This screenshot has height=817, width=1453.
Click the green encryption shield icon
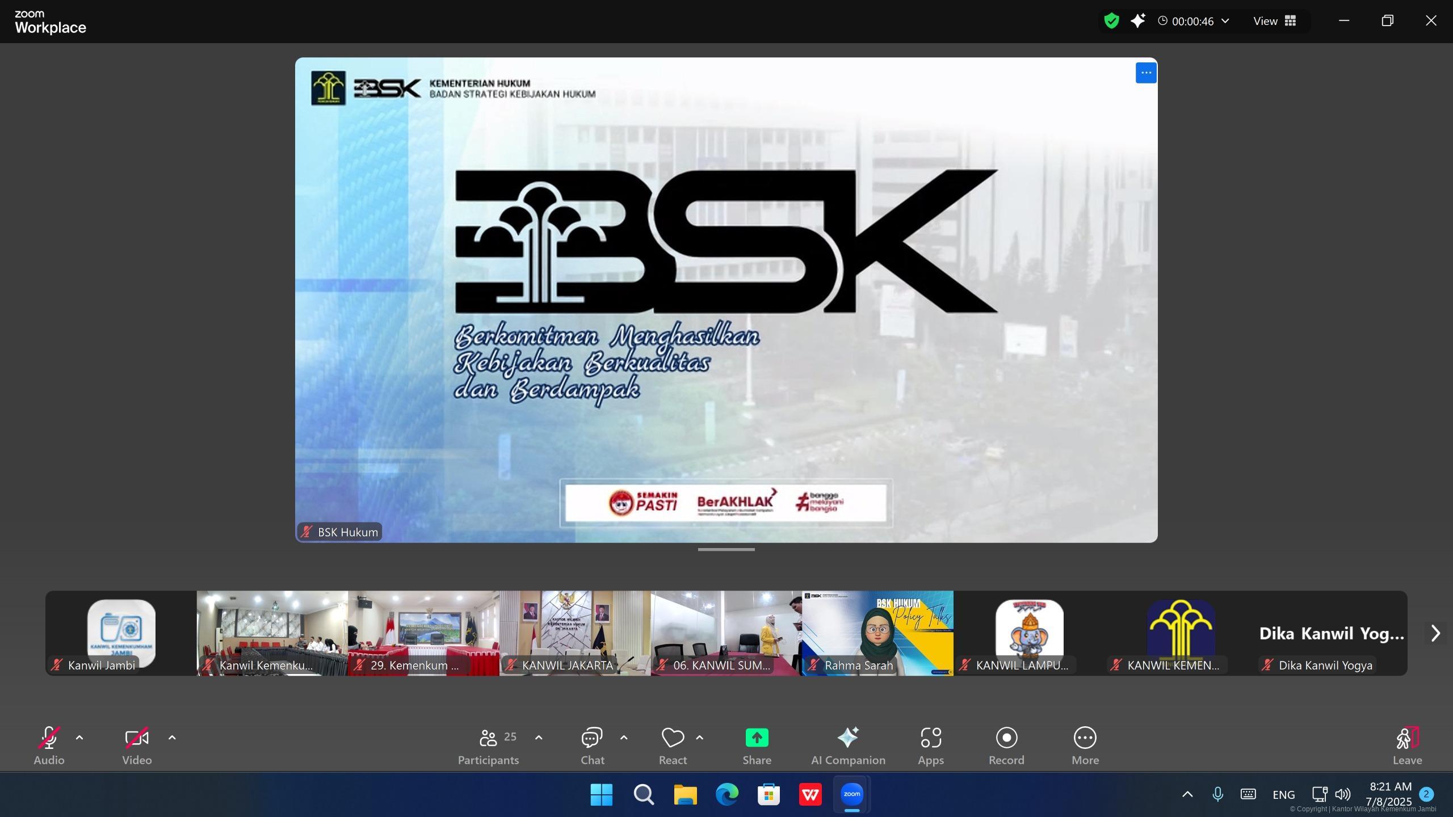click(1111, 21)
